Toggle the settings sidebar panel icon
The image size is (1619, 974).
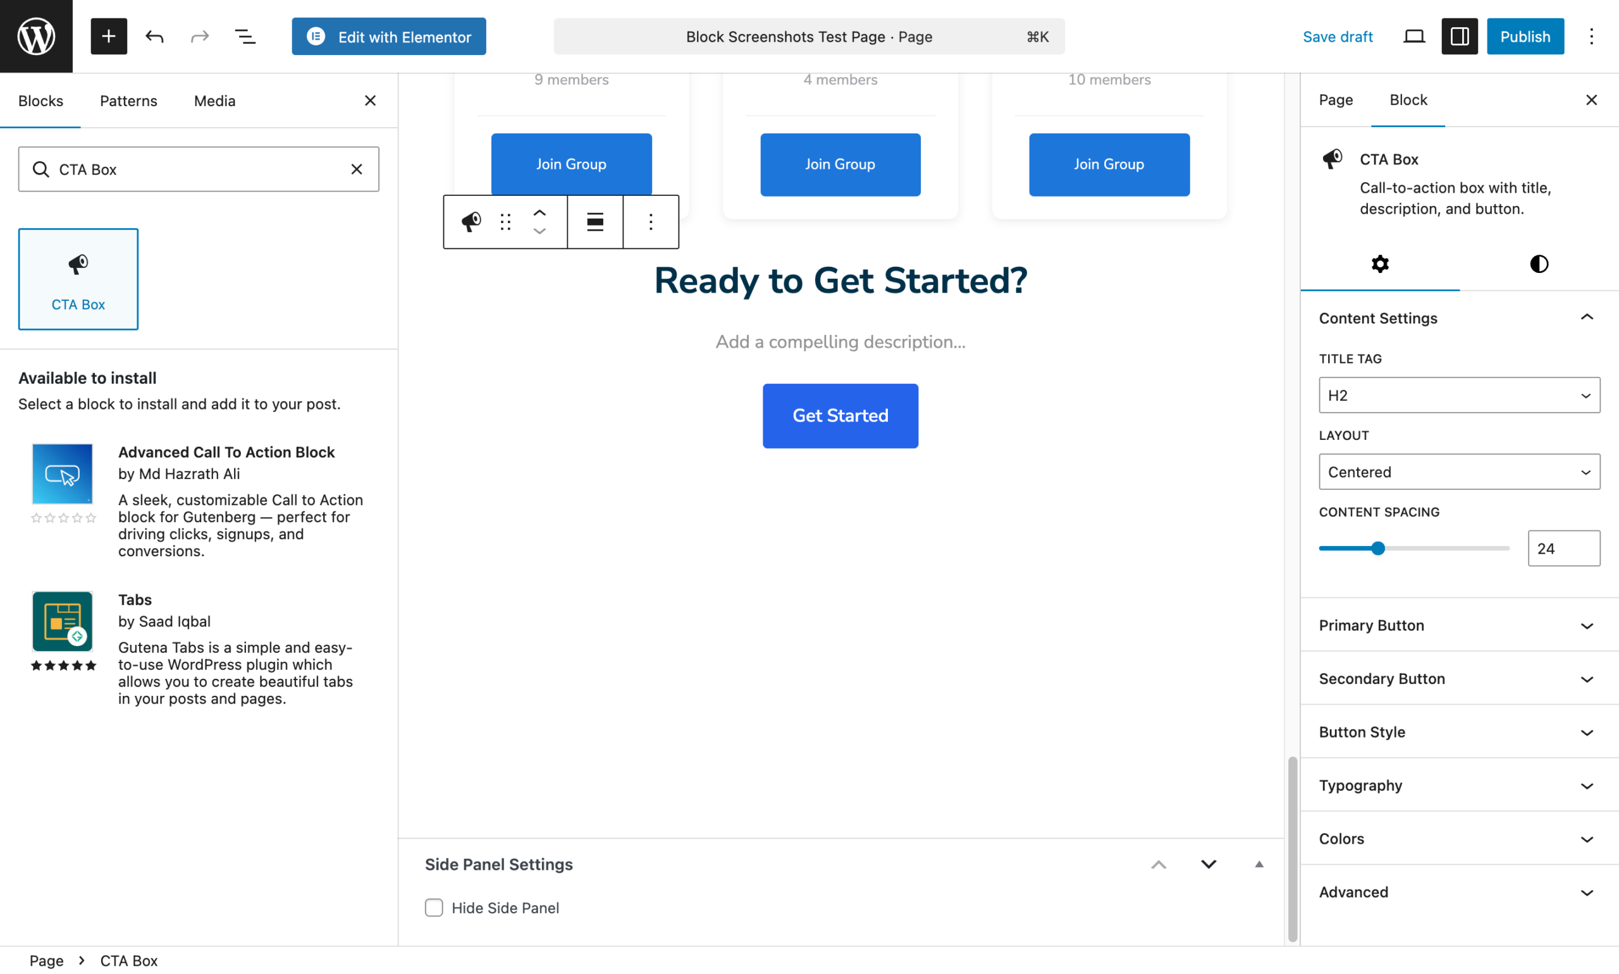point(1459,36)
